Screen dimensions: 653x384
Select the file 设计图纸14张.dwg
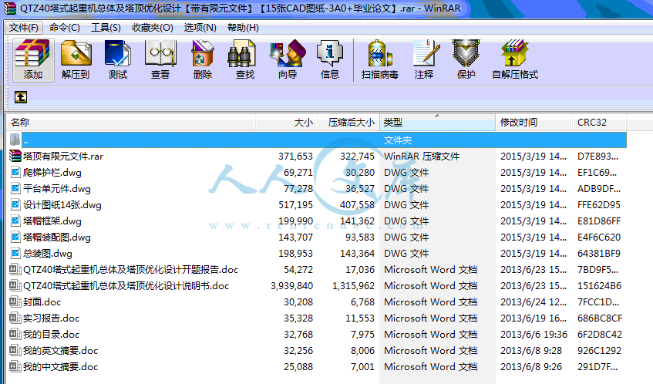click(x=62, y=205)
